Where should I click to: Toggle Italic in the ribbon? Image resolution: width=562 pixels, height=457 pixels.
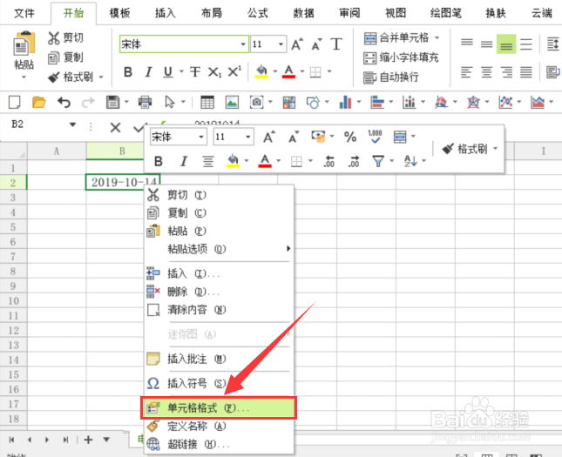tap(148, 72)
